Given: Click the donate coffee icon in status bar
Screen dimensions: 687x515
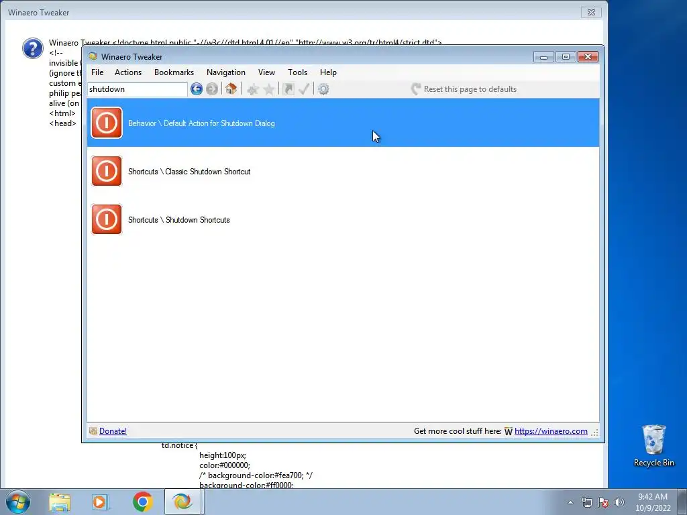Looking at the screenshot, I should [93, 431].
